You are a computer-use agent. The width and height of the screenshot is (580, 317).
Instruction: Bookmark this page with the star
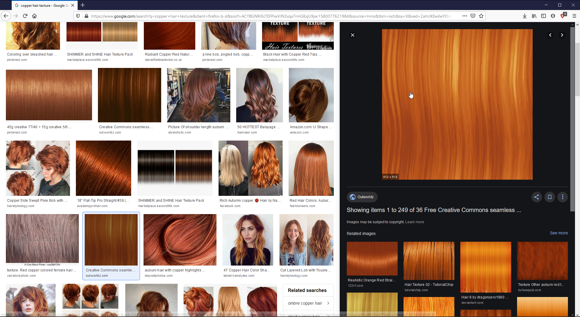(x=481, y=16)
